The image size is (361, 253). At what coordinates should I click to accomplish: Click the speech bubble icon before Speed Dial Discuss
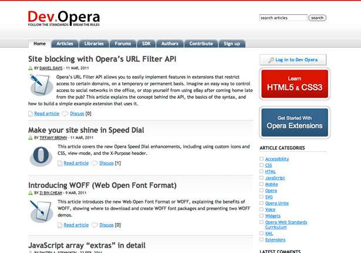[x=95, y=163]
